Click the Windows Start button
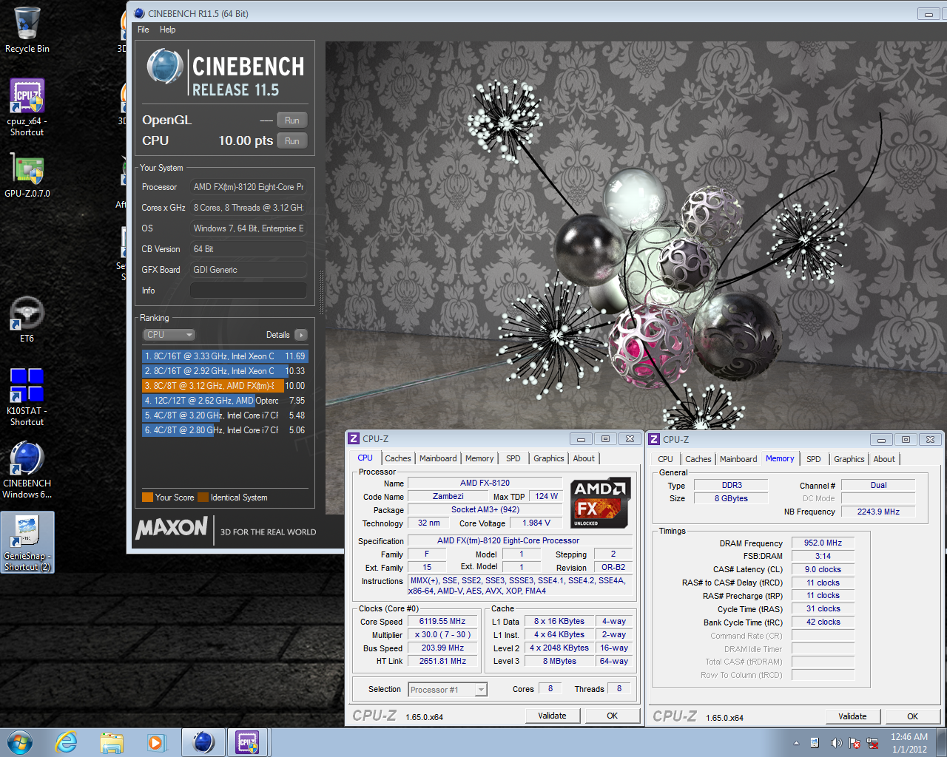The width and height of the screenshot is (947, 757). click(20, 742)
